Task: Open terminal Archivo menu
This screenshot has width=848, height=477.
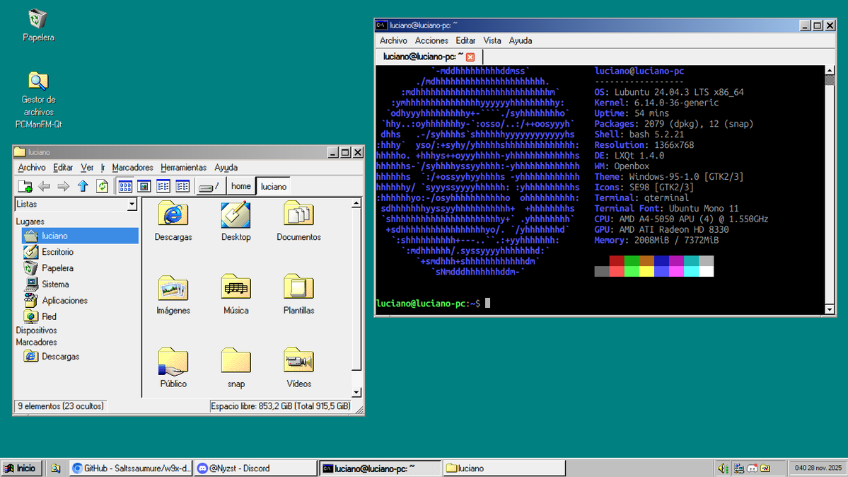Action: [x=393, y=40]
